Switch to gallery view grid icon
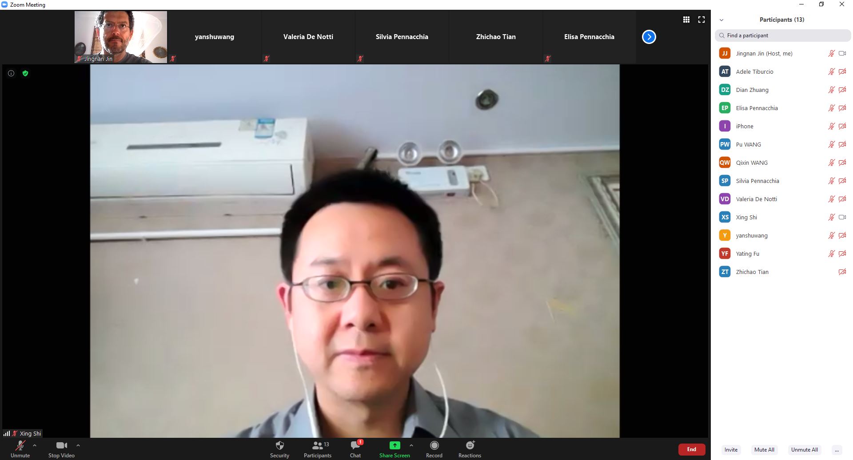This screenshot has width=853, height=460. [x=686, y=20]
